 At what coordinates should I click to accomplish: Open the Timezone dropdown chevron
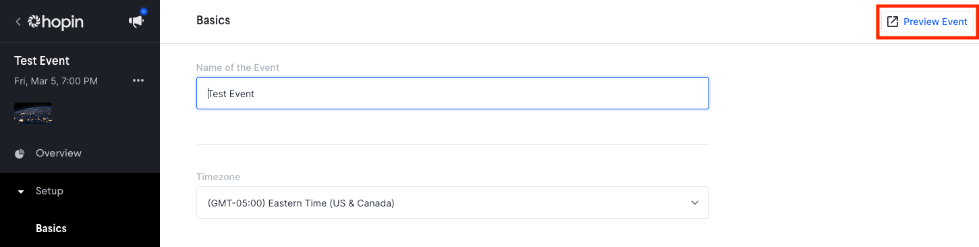tap(695, 202)
